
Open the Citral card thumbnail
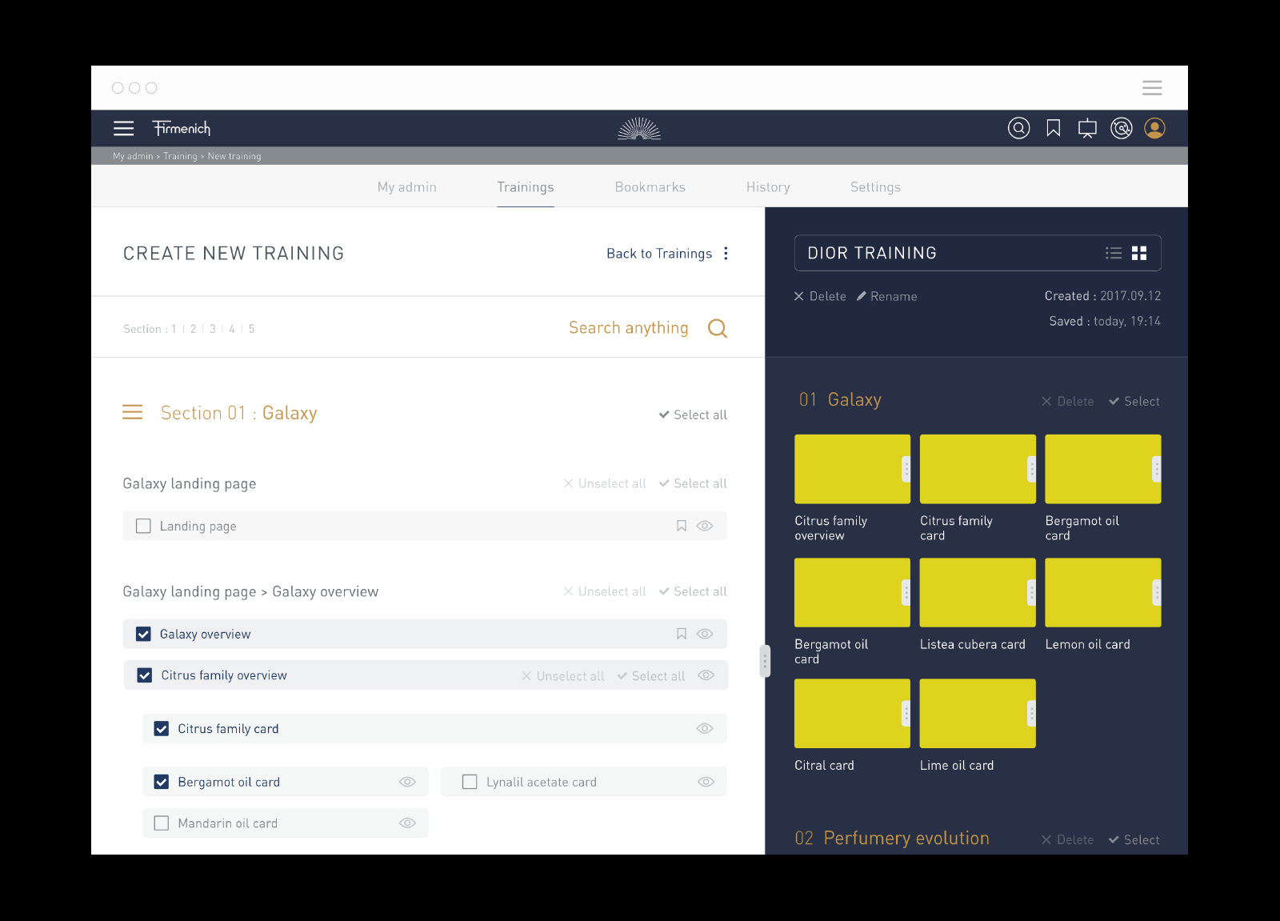coord(852,713)
